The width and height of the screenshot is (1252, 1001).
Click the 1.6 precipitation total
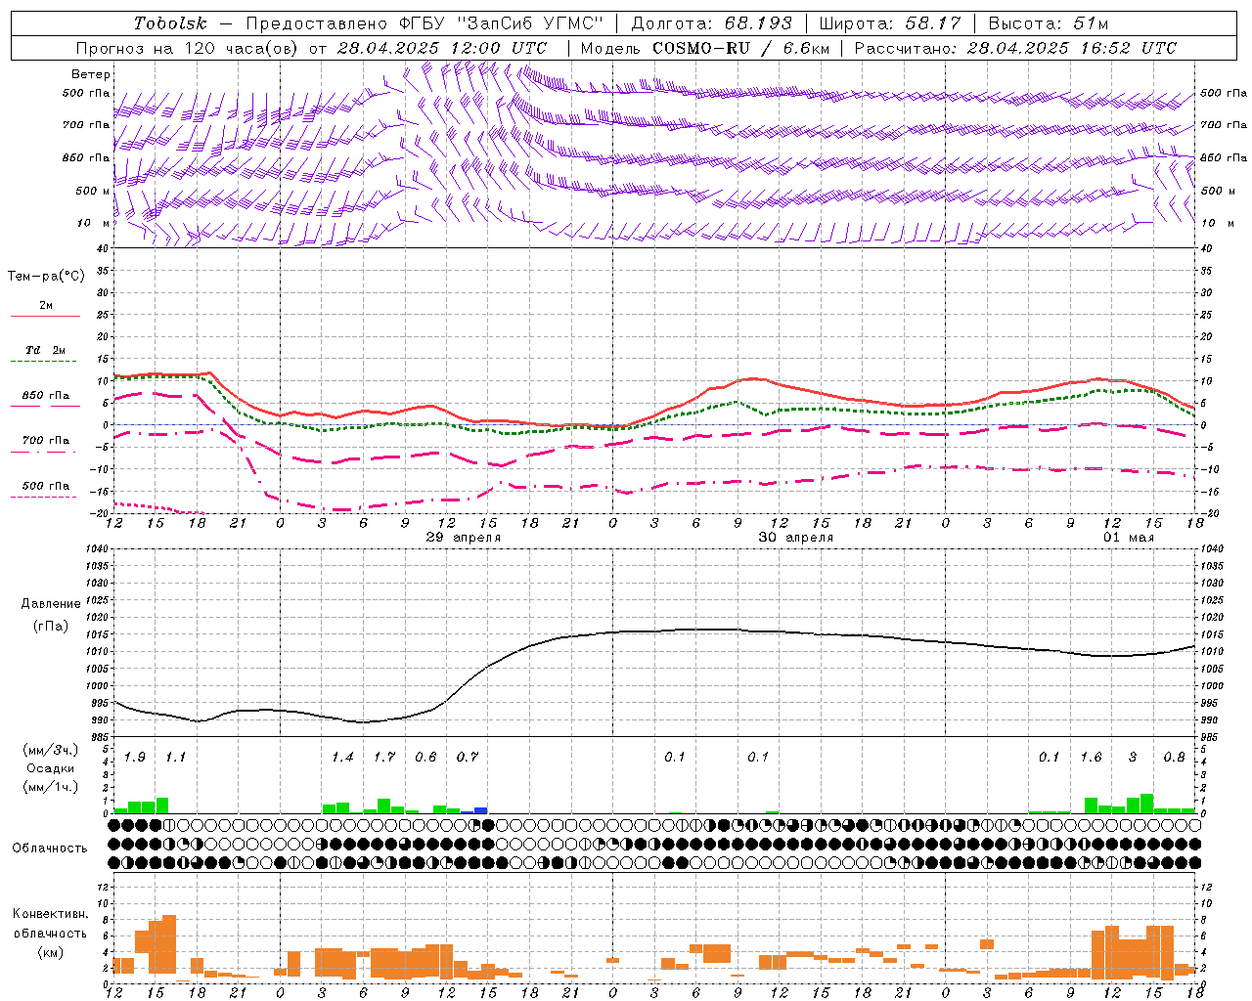point(1091,758)
